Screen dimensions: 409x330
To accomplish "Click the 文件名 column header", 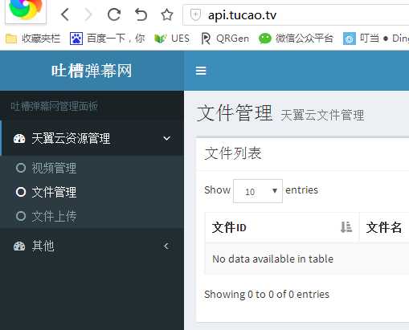I will (x=384, y=227).
